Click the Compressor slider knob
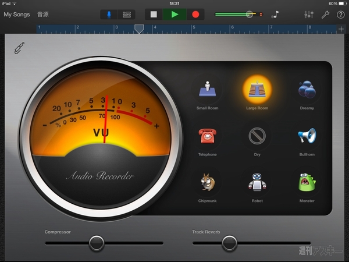This screenshot has width=349, height=262. point(97,242)
